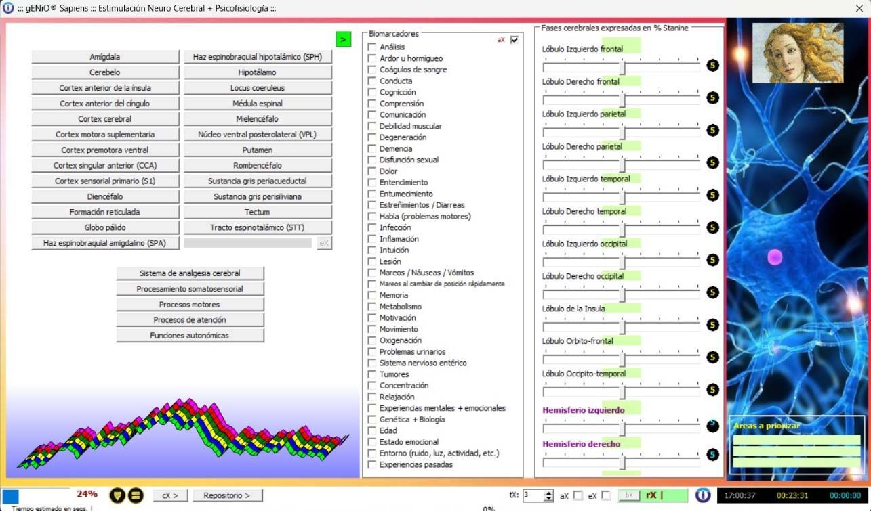Tick the Demencia checkbox
The width and height of the screenshot is (871, 511).
pyautogui.click(x=372, y=149)
